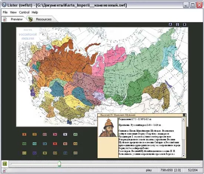The image size is (204, 174).
Task: Click the A icon above the map
Action: (x=170, y=24)
